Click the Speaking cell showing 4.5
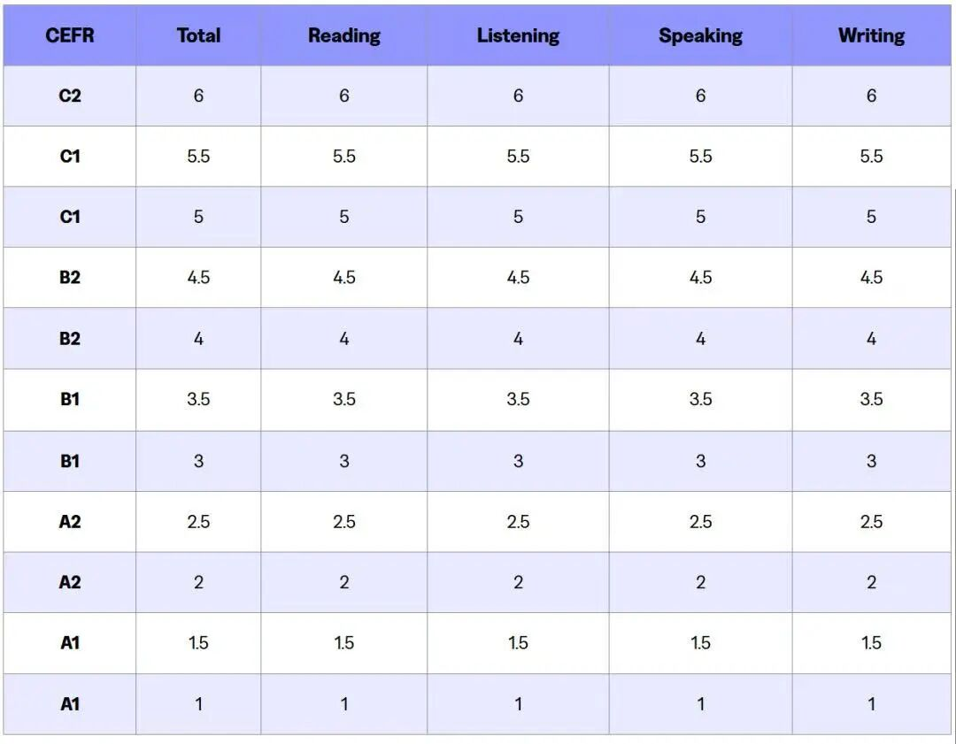Viewport: 956px width, 744px height. pos(700,277)
